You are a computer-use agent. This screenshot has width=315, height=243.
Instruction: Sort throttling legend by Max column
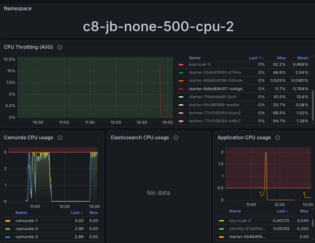click(282, 58)
